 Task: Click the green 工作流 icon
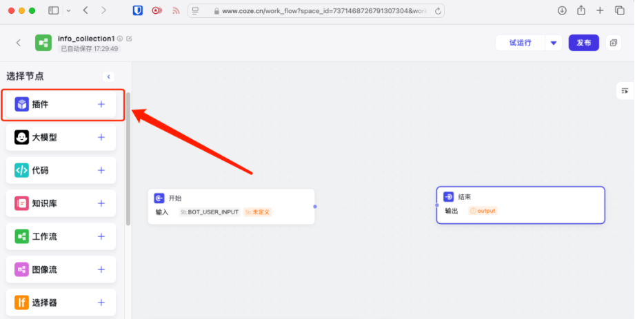pos(22,236)
